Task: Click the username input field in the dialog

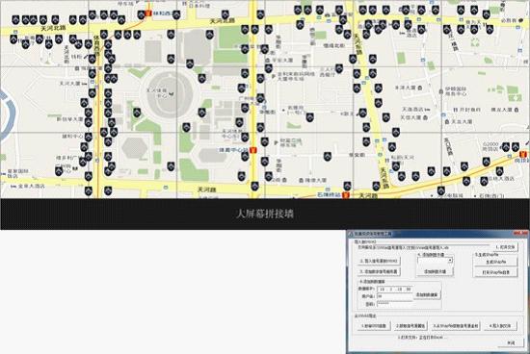Action: (x=394, y=296)
